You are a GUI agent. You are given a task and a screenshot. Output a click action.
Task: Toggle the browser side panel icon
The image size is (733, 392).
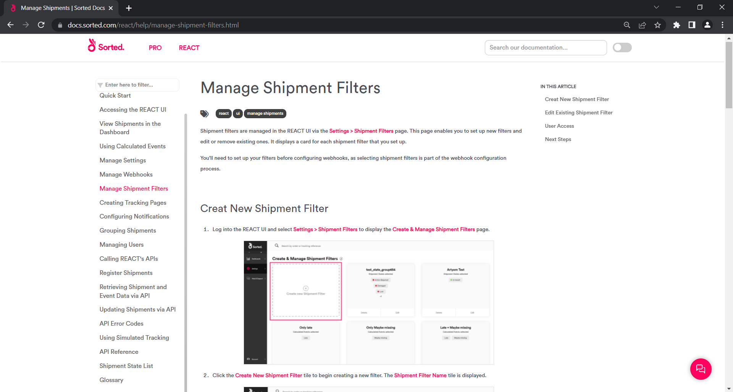click(x=692, y=25)
